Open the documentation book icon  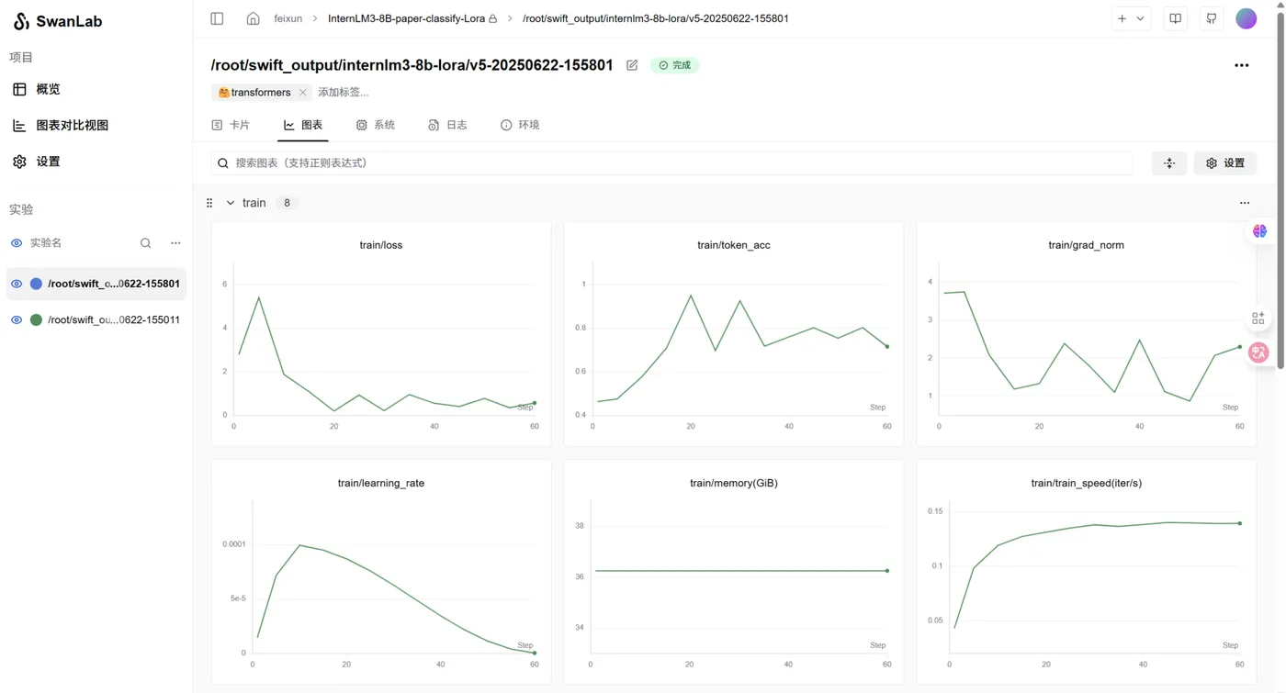(1176, 18)
